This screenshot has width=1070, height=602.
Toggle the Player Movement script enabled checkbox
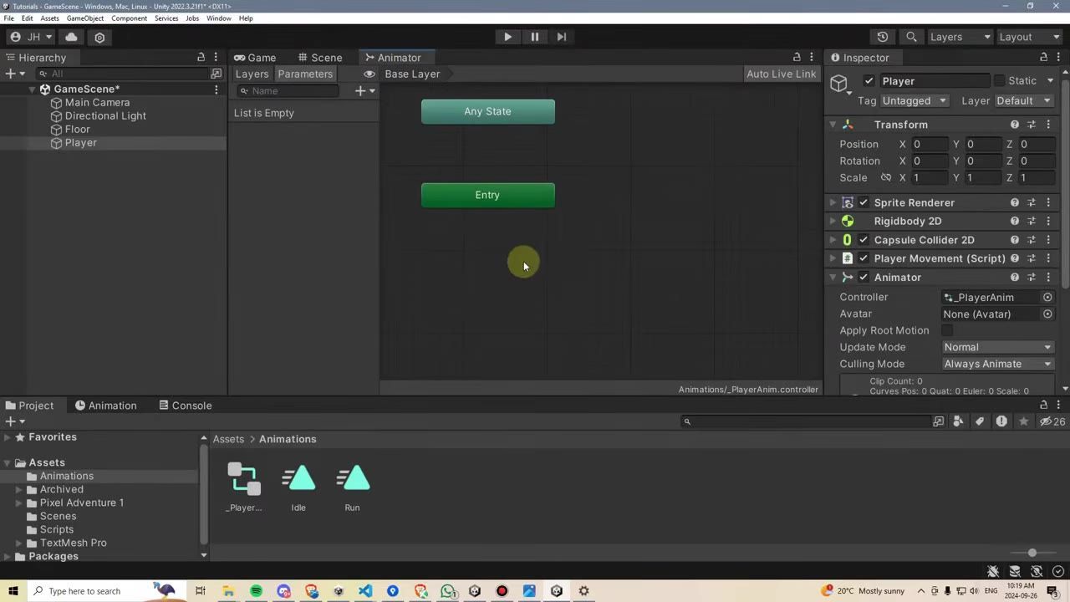[864, 258]
